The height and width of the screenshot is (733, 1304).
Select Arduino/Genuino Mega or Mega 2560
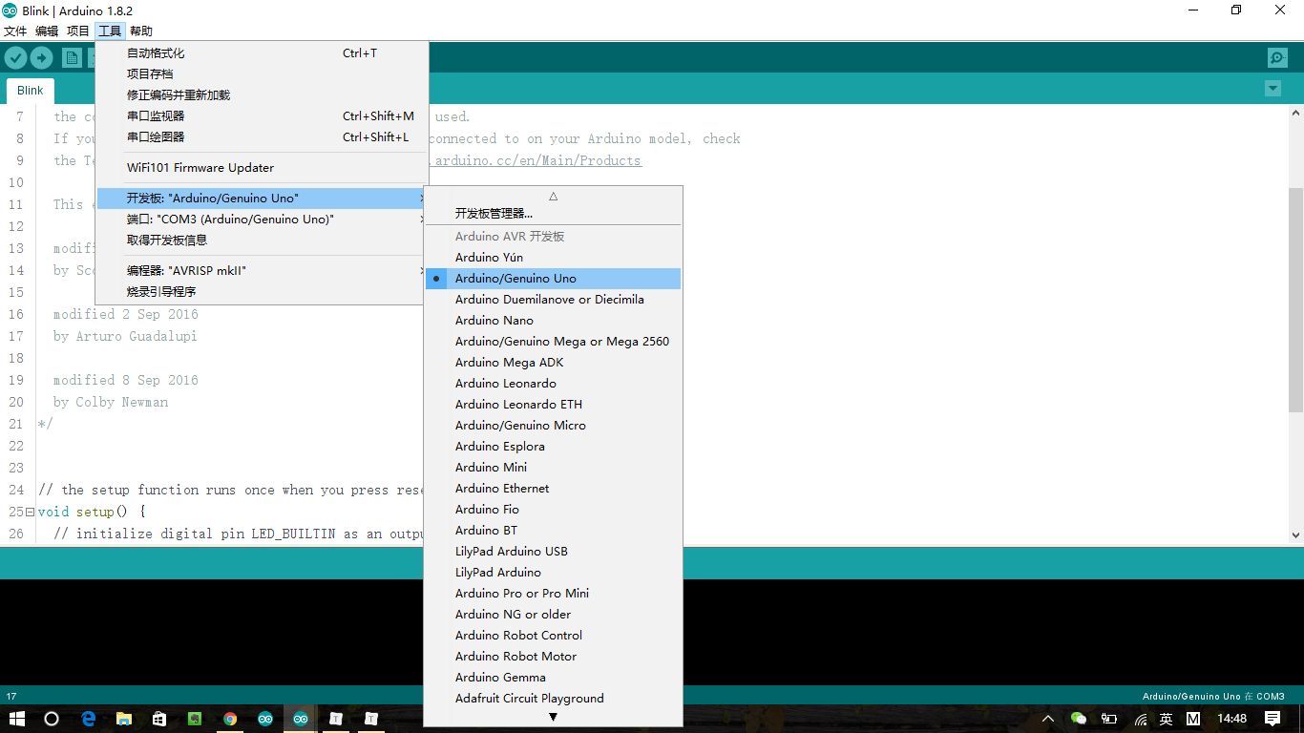553,342
